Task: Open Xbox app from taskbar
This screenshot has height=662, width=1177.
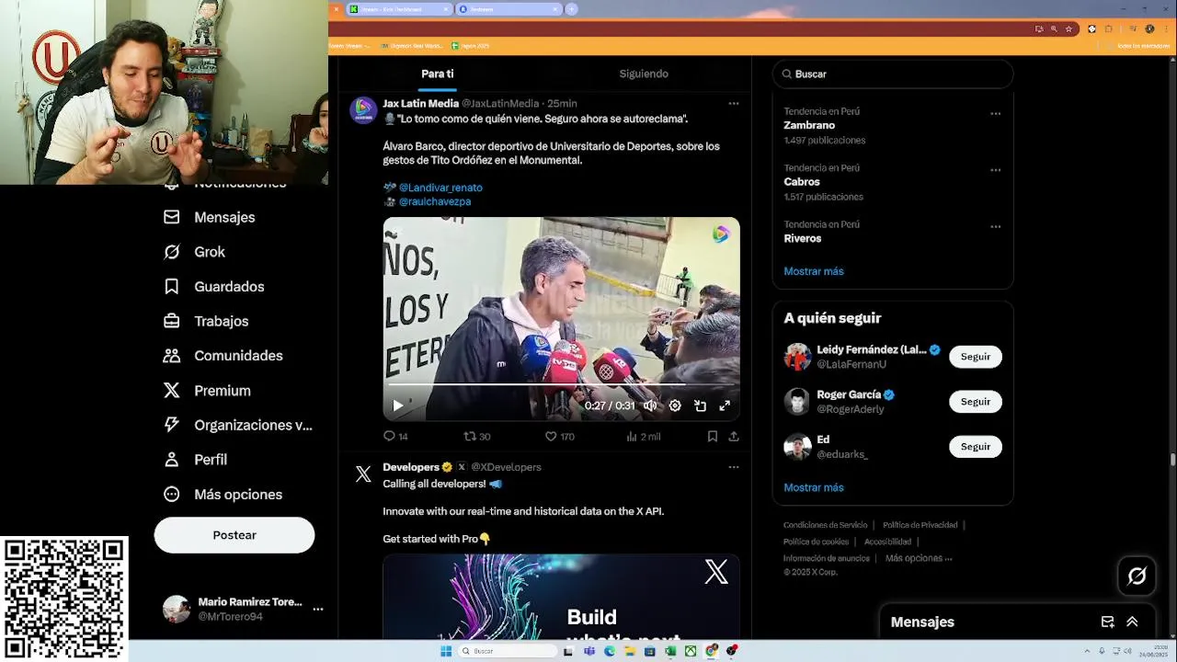Action: [691, 651]
